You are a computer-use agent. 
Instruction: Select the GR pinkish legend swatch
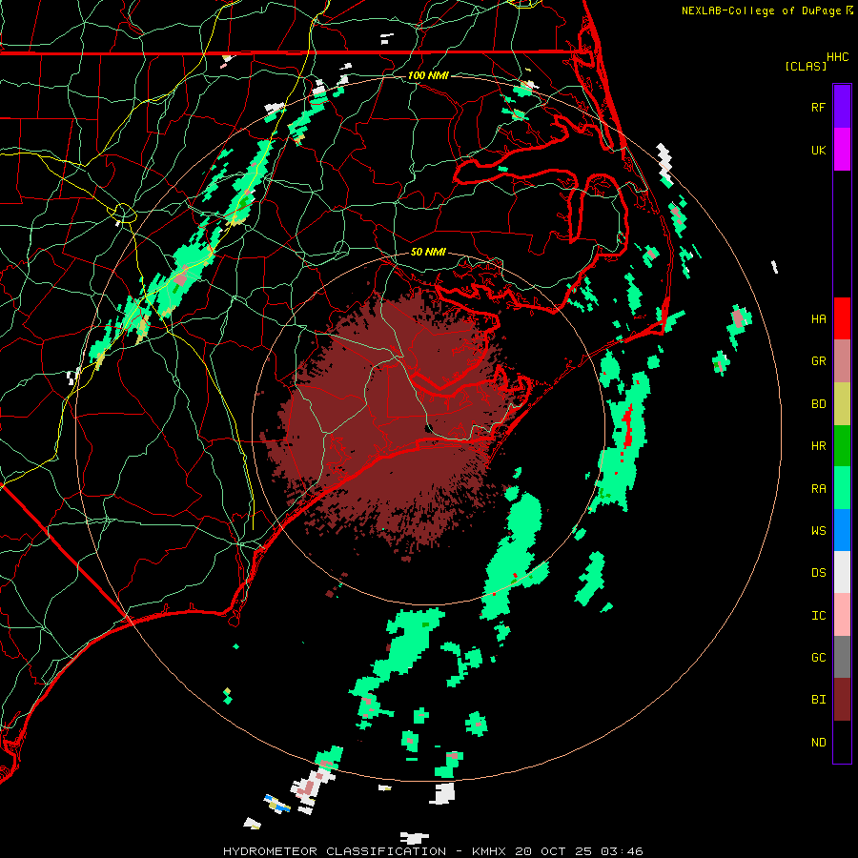(x=842, y=361)
